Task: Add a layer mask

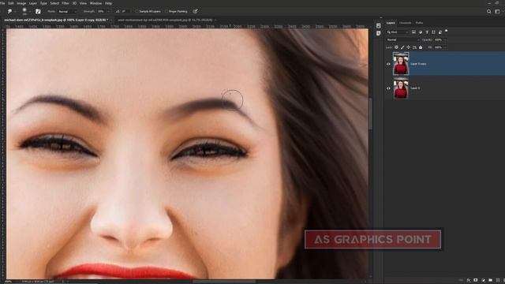Action: (x=476, y=281)
